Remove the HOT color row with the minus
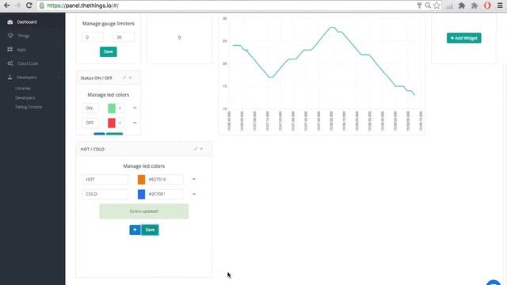This screenshot has width=507, height=285. click(194, 179)
